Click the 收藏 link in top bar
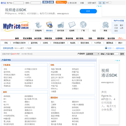Screen dimensions: 126x126 tap(82, 3)
